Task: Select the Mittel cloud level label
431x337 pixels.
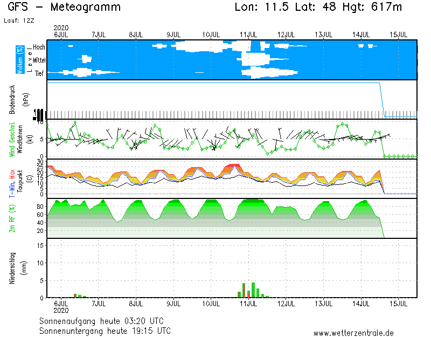Action: pos(38,60)
